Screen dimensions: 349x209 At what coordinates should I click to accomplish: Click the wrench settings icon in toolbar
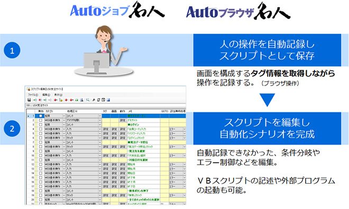pyautogui.click(x=94, y=100)
